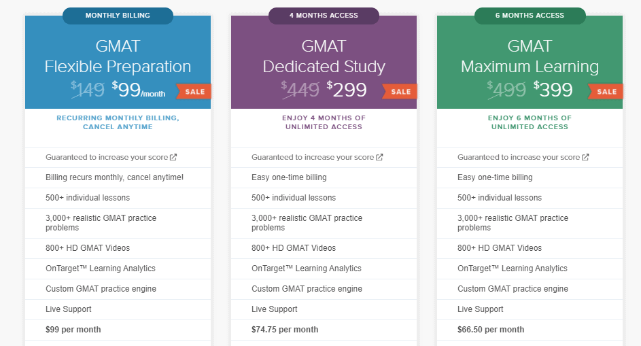Click the $299 sale price

347,90
